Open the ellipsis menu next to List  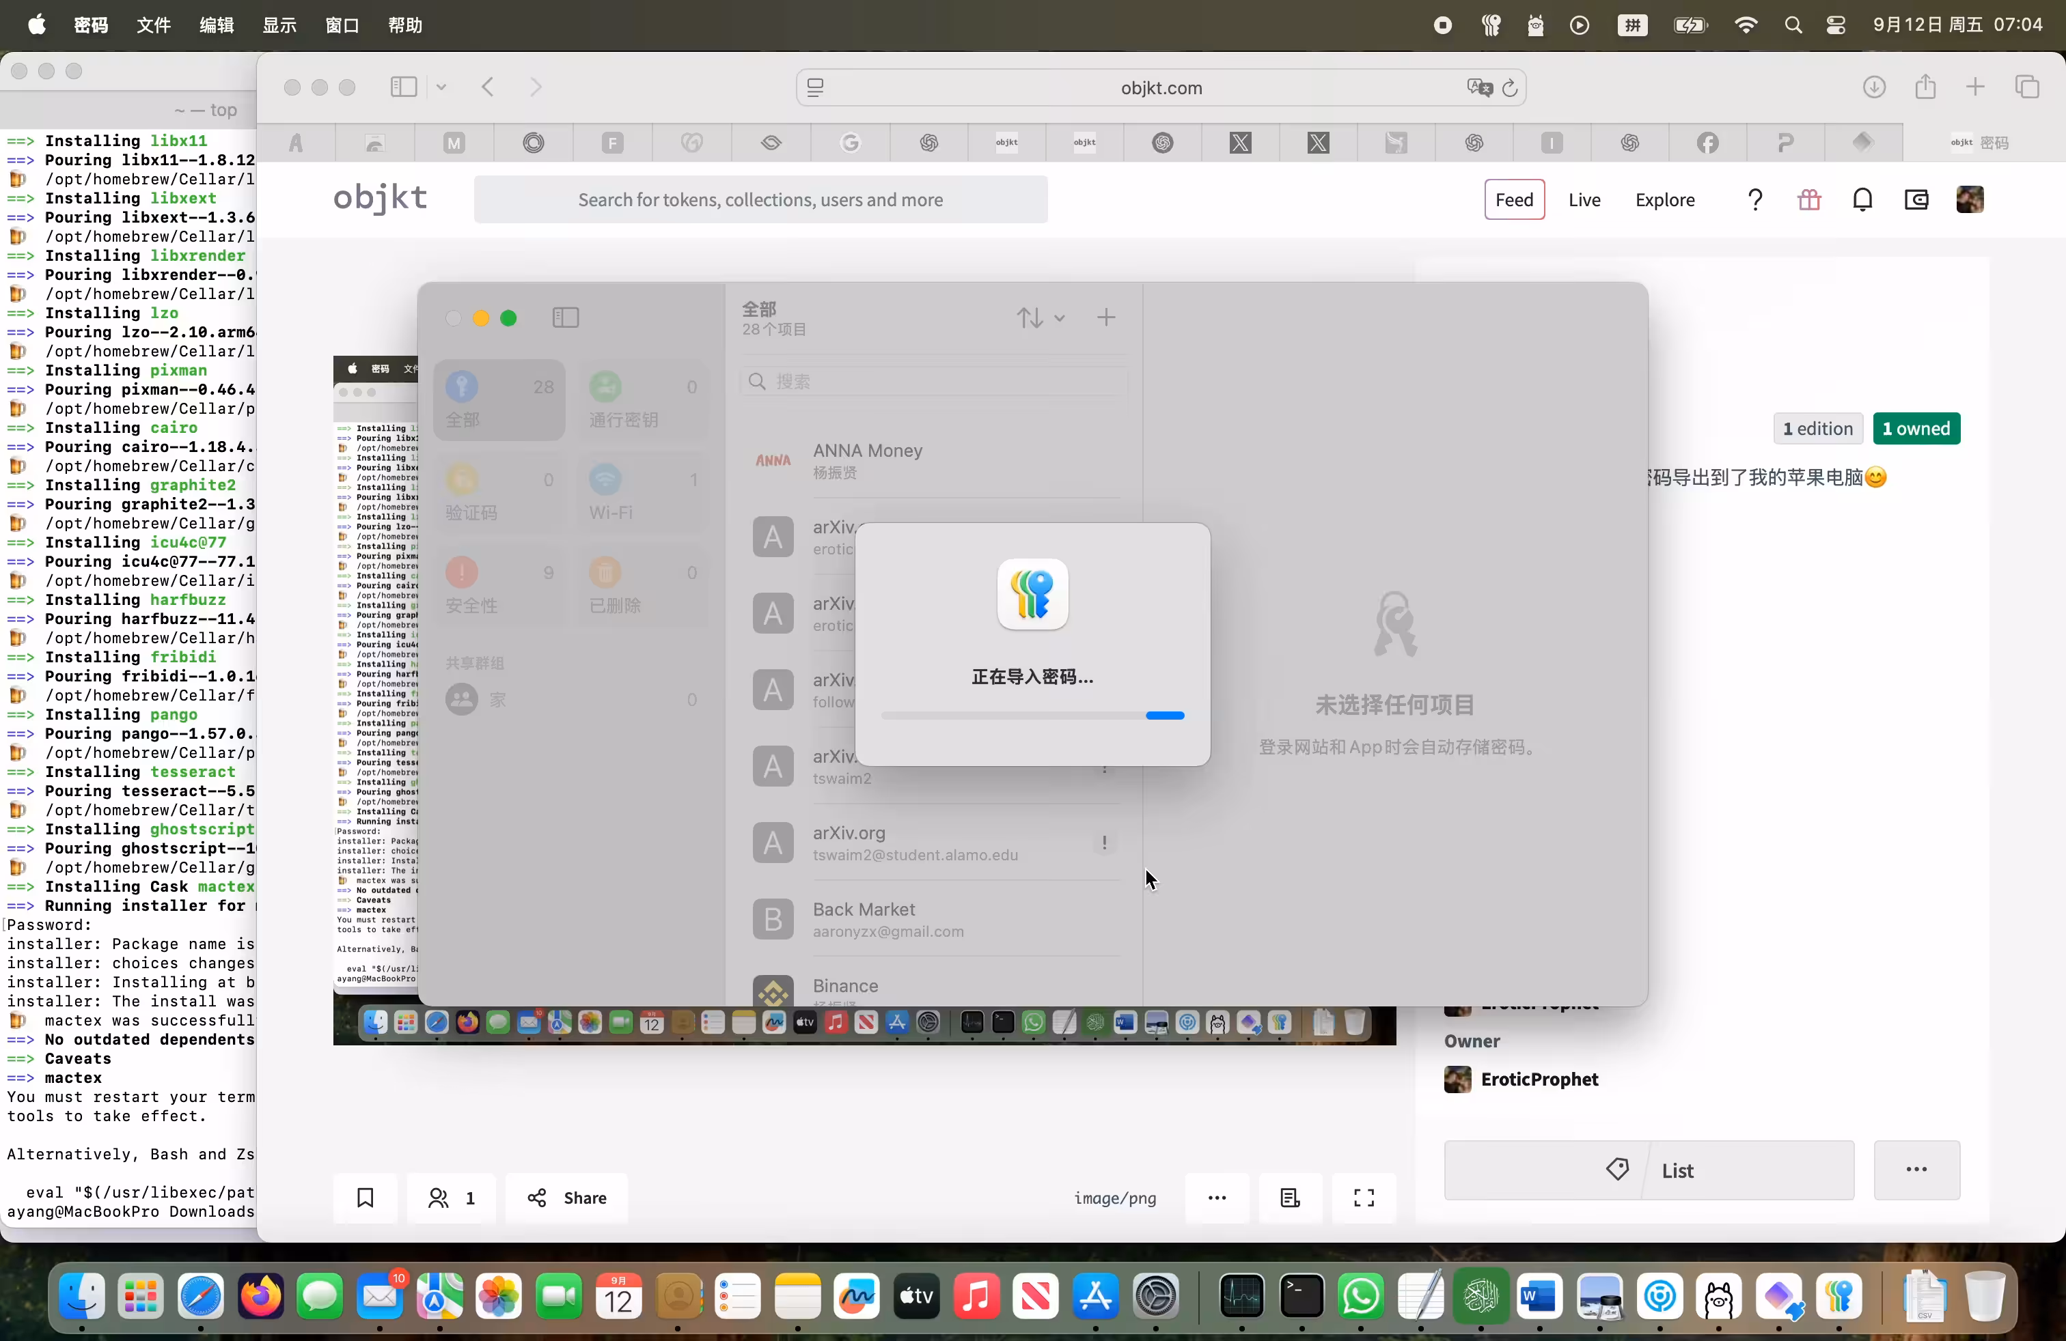point(1916,1169)
